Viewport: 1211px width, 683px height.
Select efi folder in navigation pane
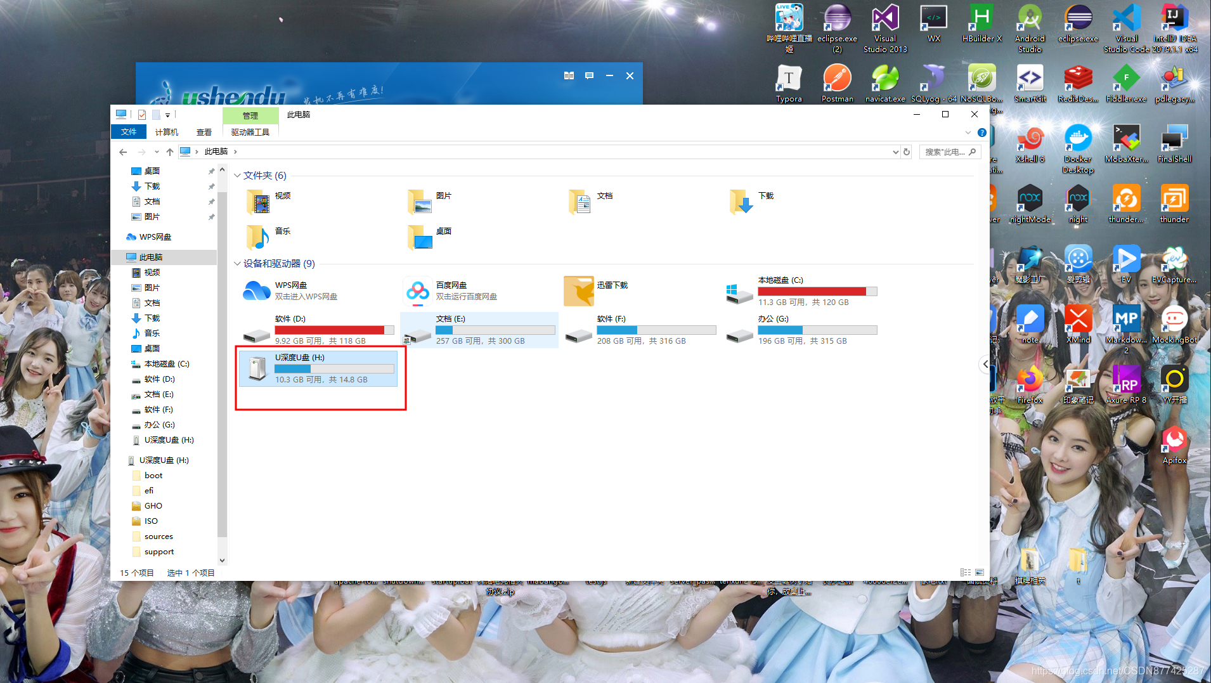(148, 490)
